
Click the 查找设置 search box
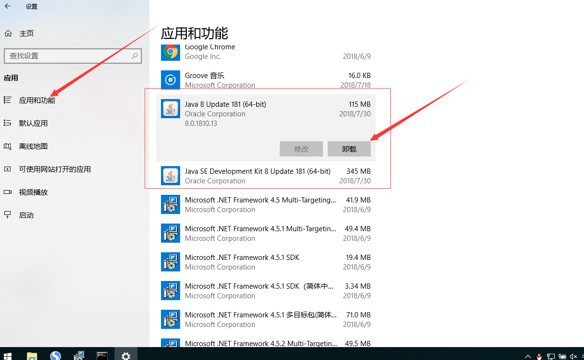tap(73, 56)
